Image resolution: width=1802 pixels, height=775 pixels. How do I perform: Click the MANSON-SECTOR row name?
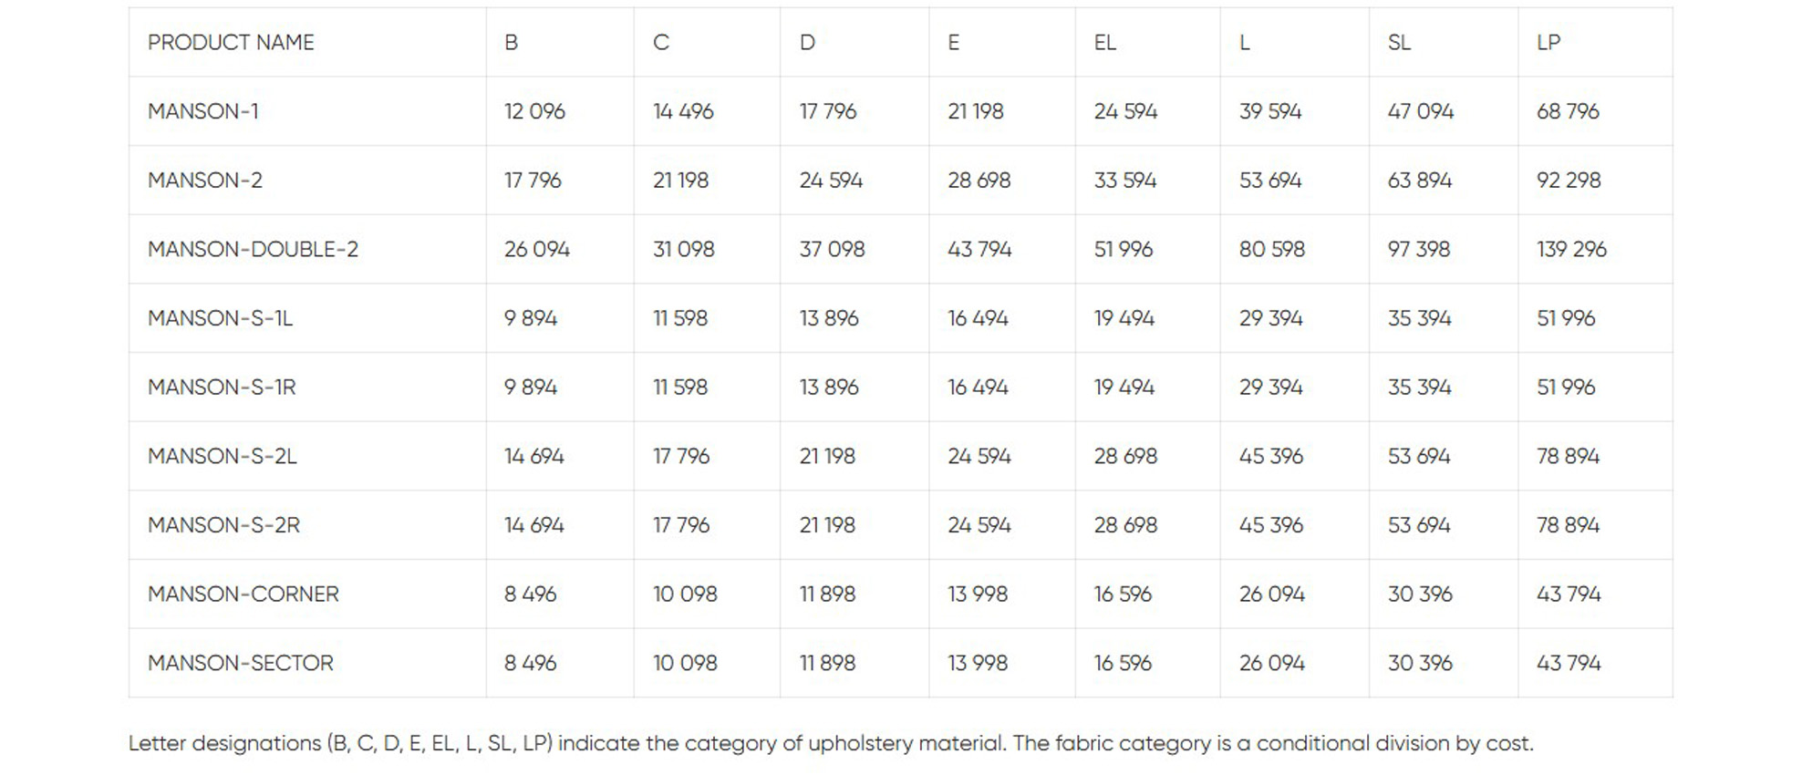241,663
